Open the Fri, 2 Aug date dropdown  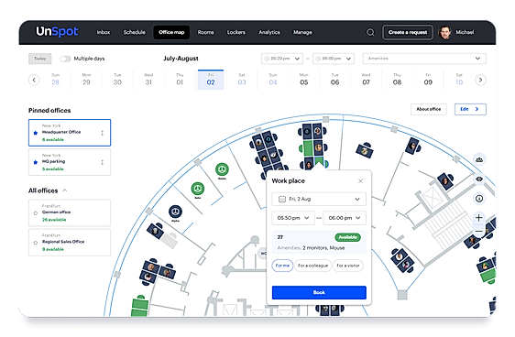click(x=319, y=200)
